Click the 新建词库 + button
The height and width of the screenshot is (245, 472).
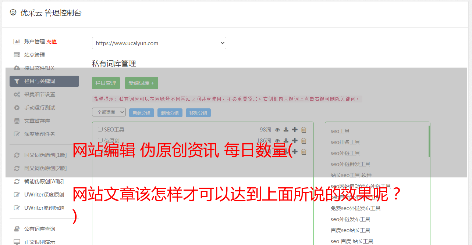point(142,83)
